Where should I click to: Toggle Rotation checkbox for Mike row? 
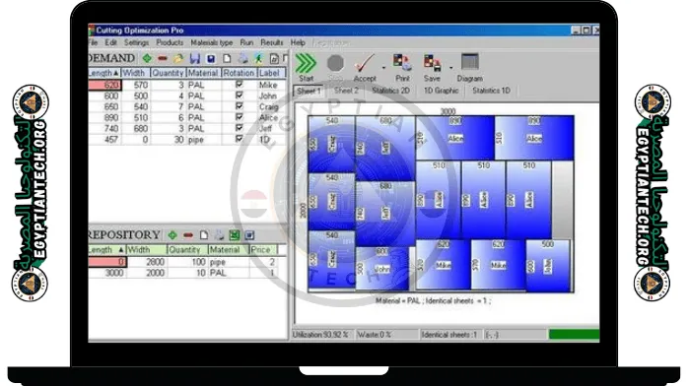tap(240, 84)
